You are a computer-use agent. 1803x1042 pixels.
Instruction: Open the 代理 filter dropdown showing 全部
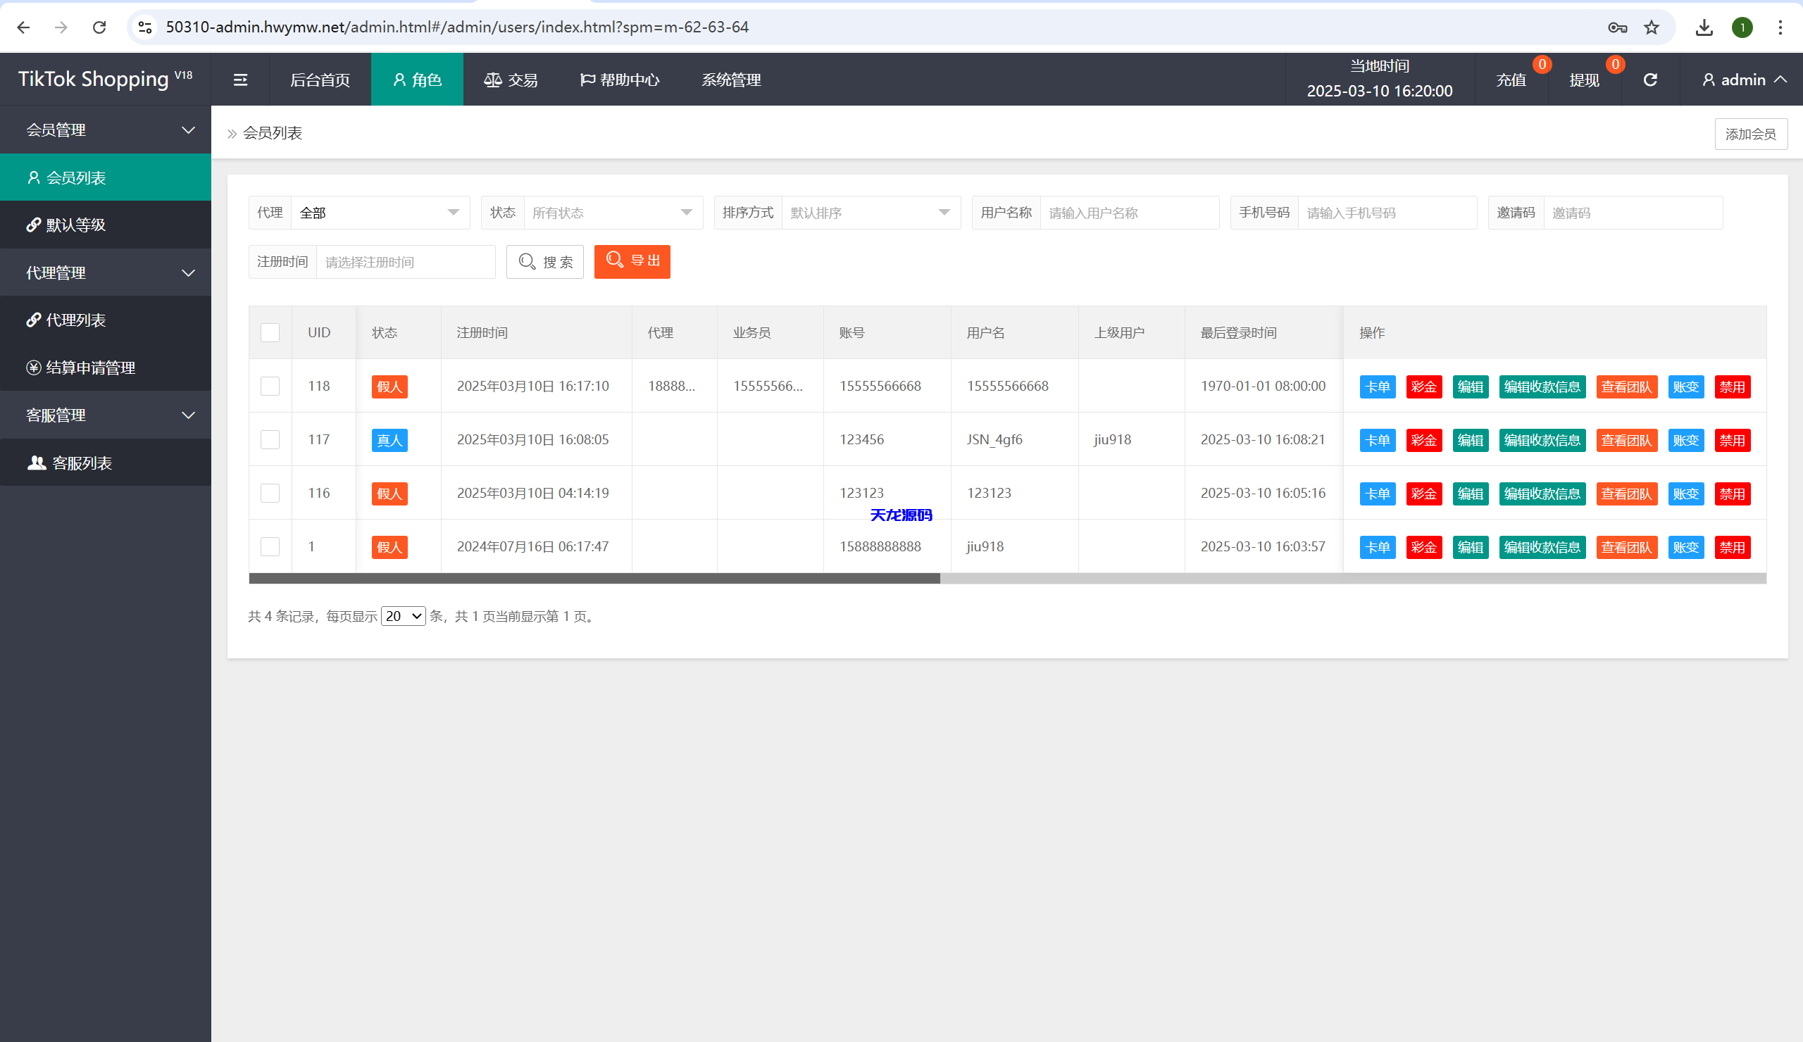click(380, 213)
